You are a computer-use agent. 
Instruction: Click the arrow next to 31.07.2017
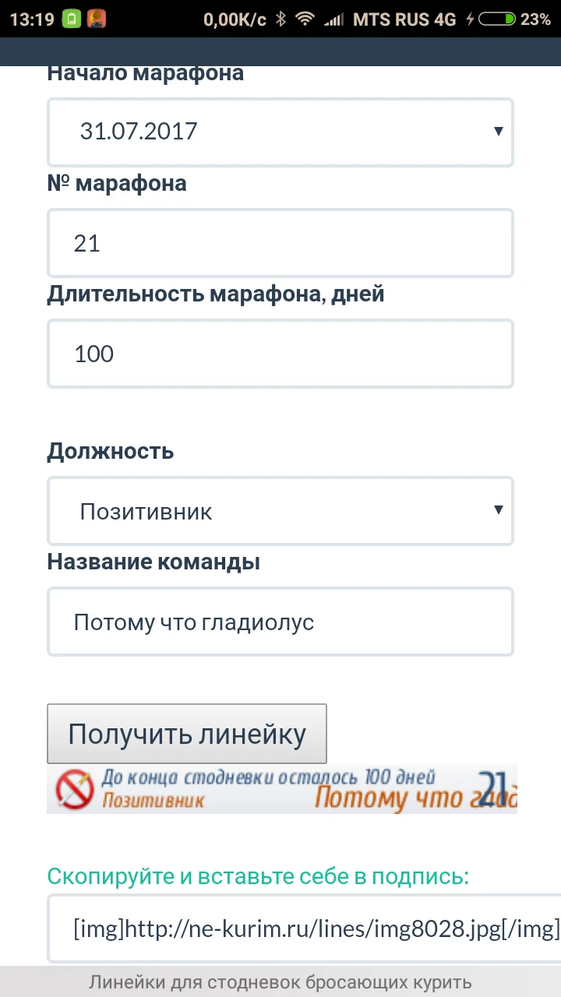pyautogui.click(x=499, y=132)
